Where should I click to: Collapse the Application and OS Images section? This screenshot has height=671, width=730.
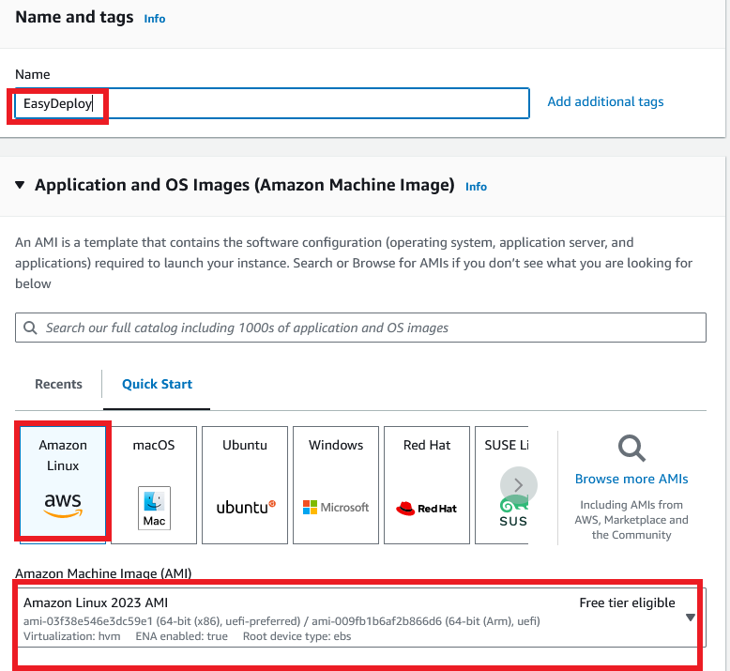20,185
